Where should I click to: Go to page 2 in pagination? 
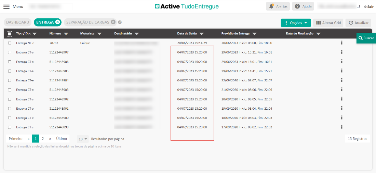tap(43, 139)
